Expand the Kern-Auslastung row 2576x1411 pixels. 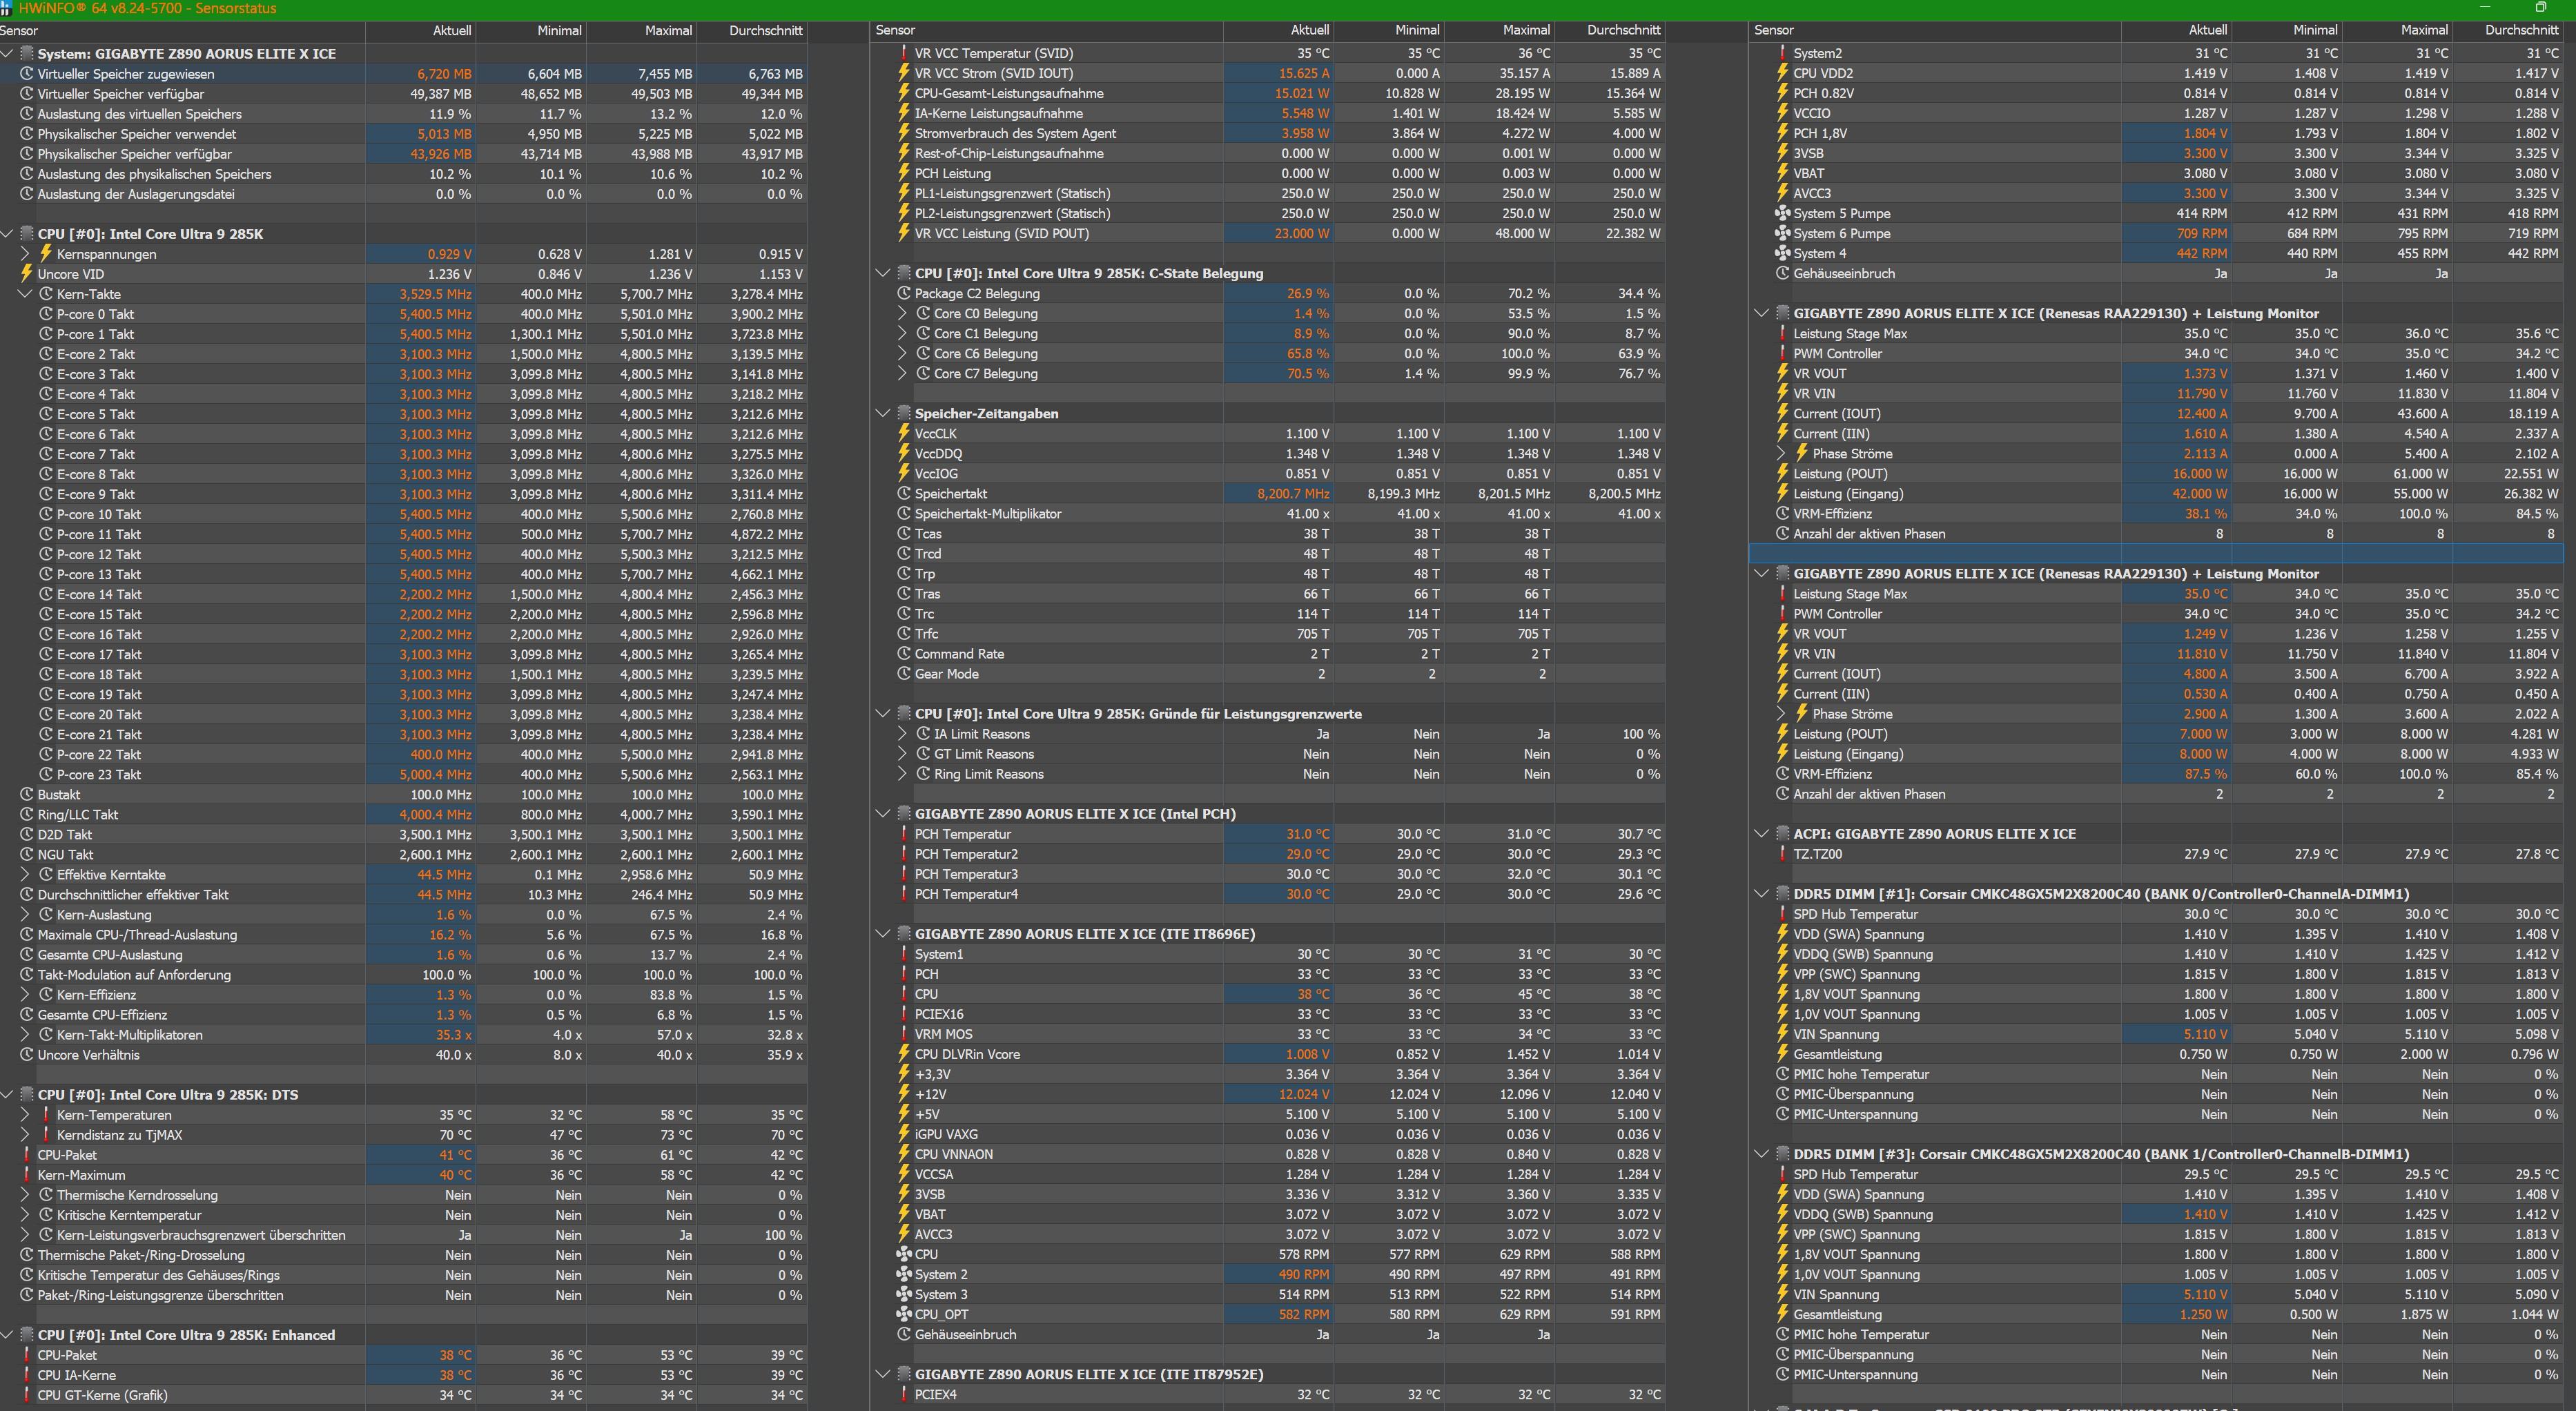pos(26,914)
